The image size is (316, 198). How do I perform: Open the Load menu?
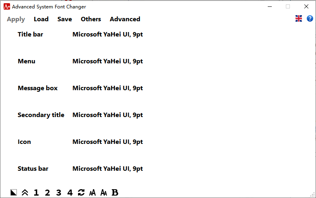[41, 19]
